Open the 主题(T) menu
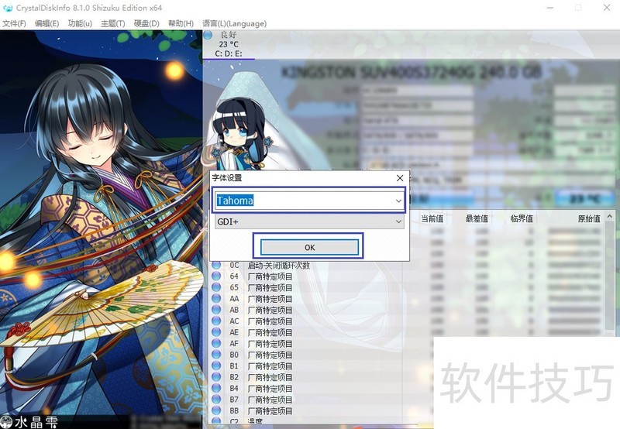 click(112, 24)
